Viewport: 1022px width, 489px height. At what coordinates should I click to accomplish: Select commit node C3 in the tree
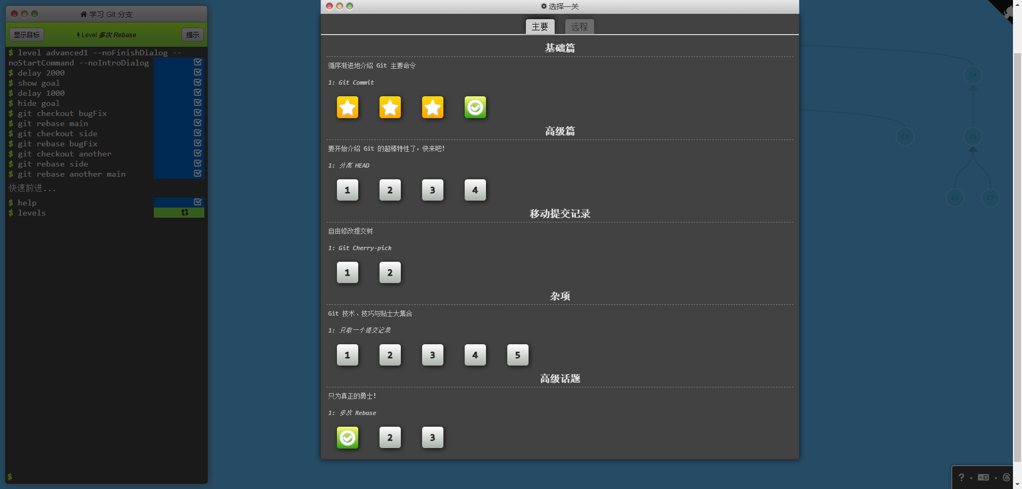[905, 137]
